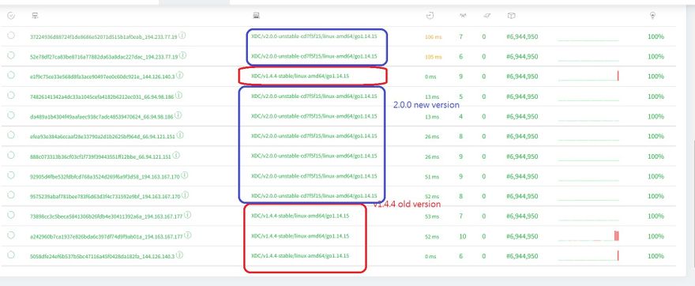This screenshot has height=286, width=695.
Task: Click peers count 10 in a242960b7ca row
Action: click(x=462, y=236)
